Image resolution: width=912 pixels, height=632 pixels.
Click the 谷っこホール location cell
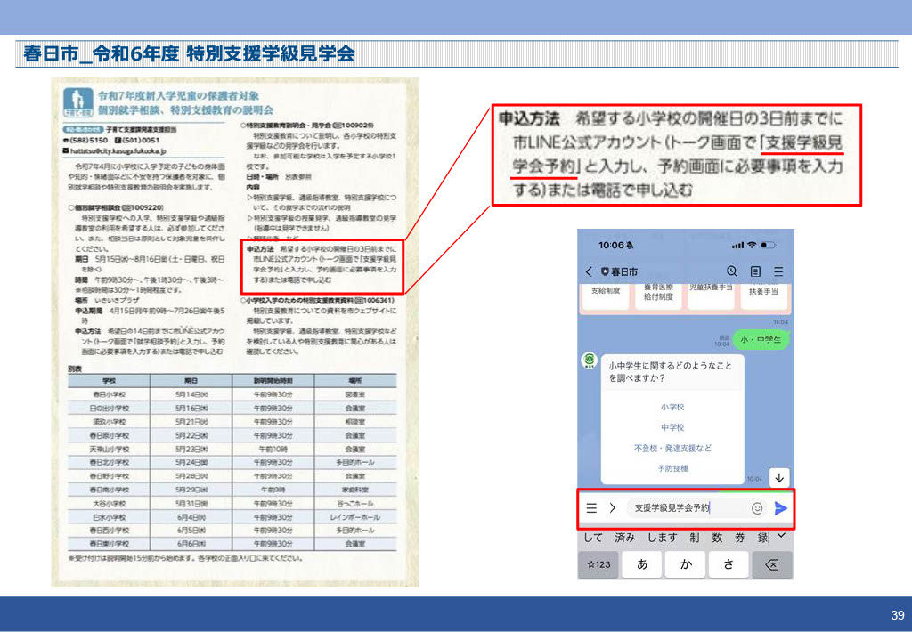(354, 504)
